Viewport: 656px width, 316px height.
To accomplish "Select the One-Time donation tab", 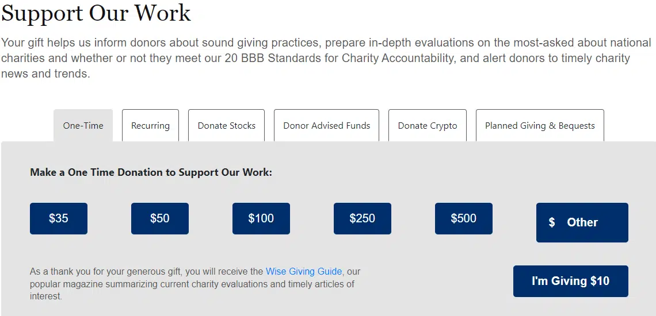I will [x=83, y=126].
